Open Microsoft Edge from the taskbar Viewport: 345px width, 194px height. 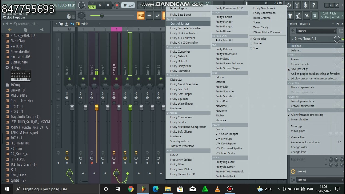[x=156, y=189]
